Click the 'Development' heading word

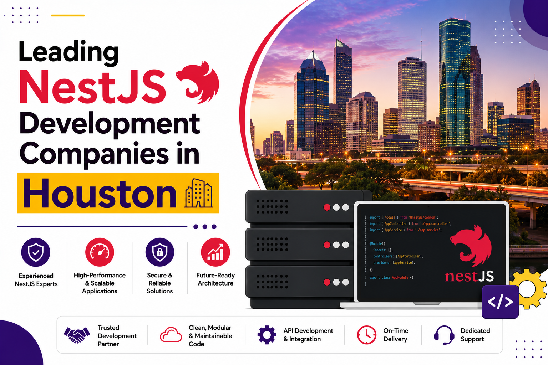110,125
